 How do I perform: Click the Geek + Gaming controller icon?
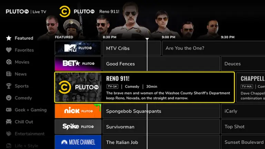(9, 110)
